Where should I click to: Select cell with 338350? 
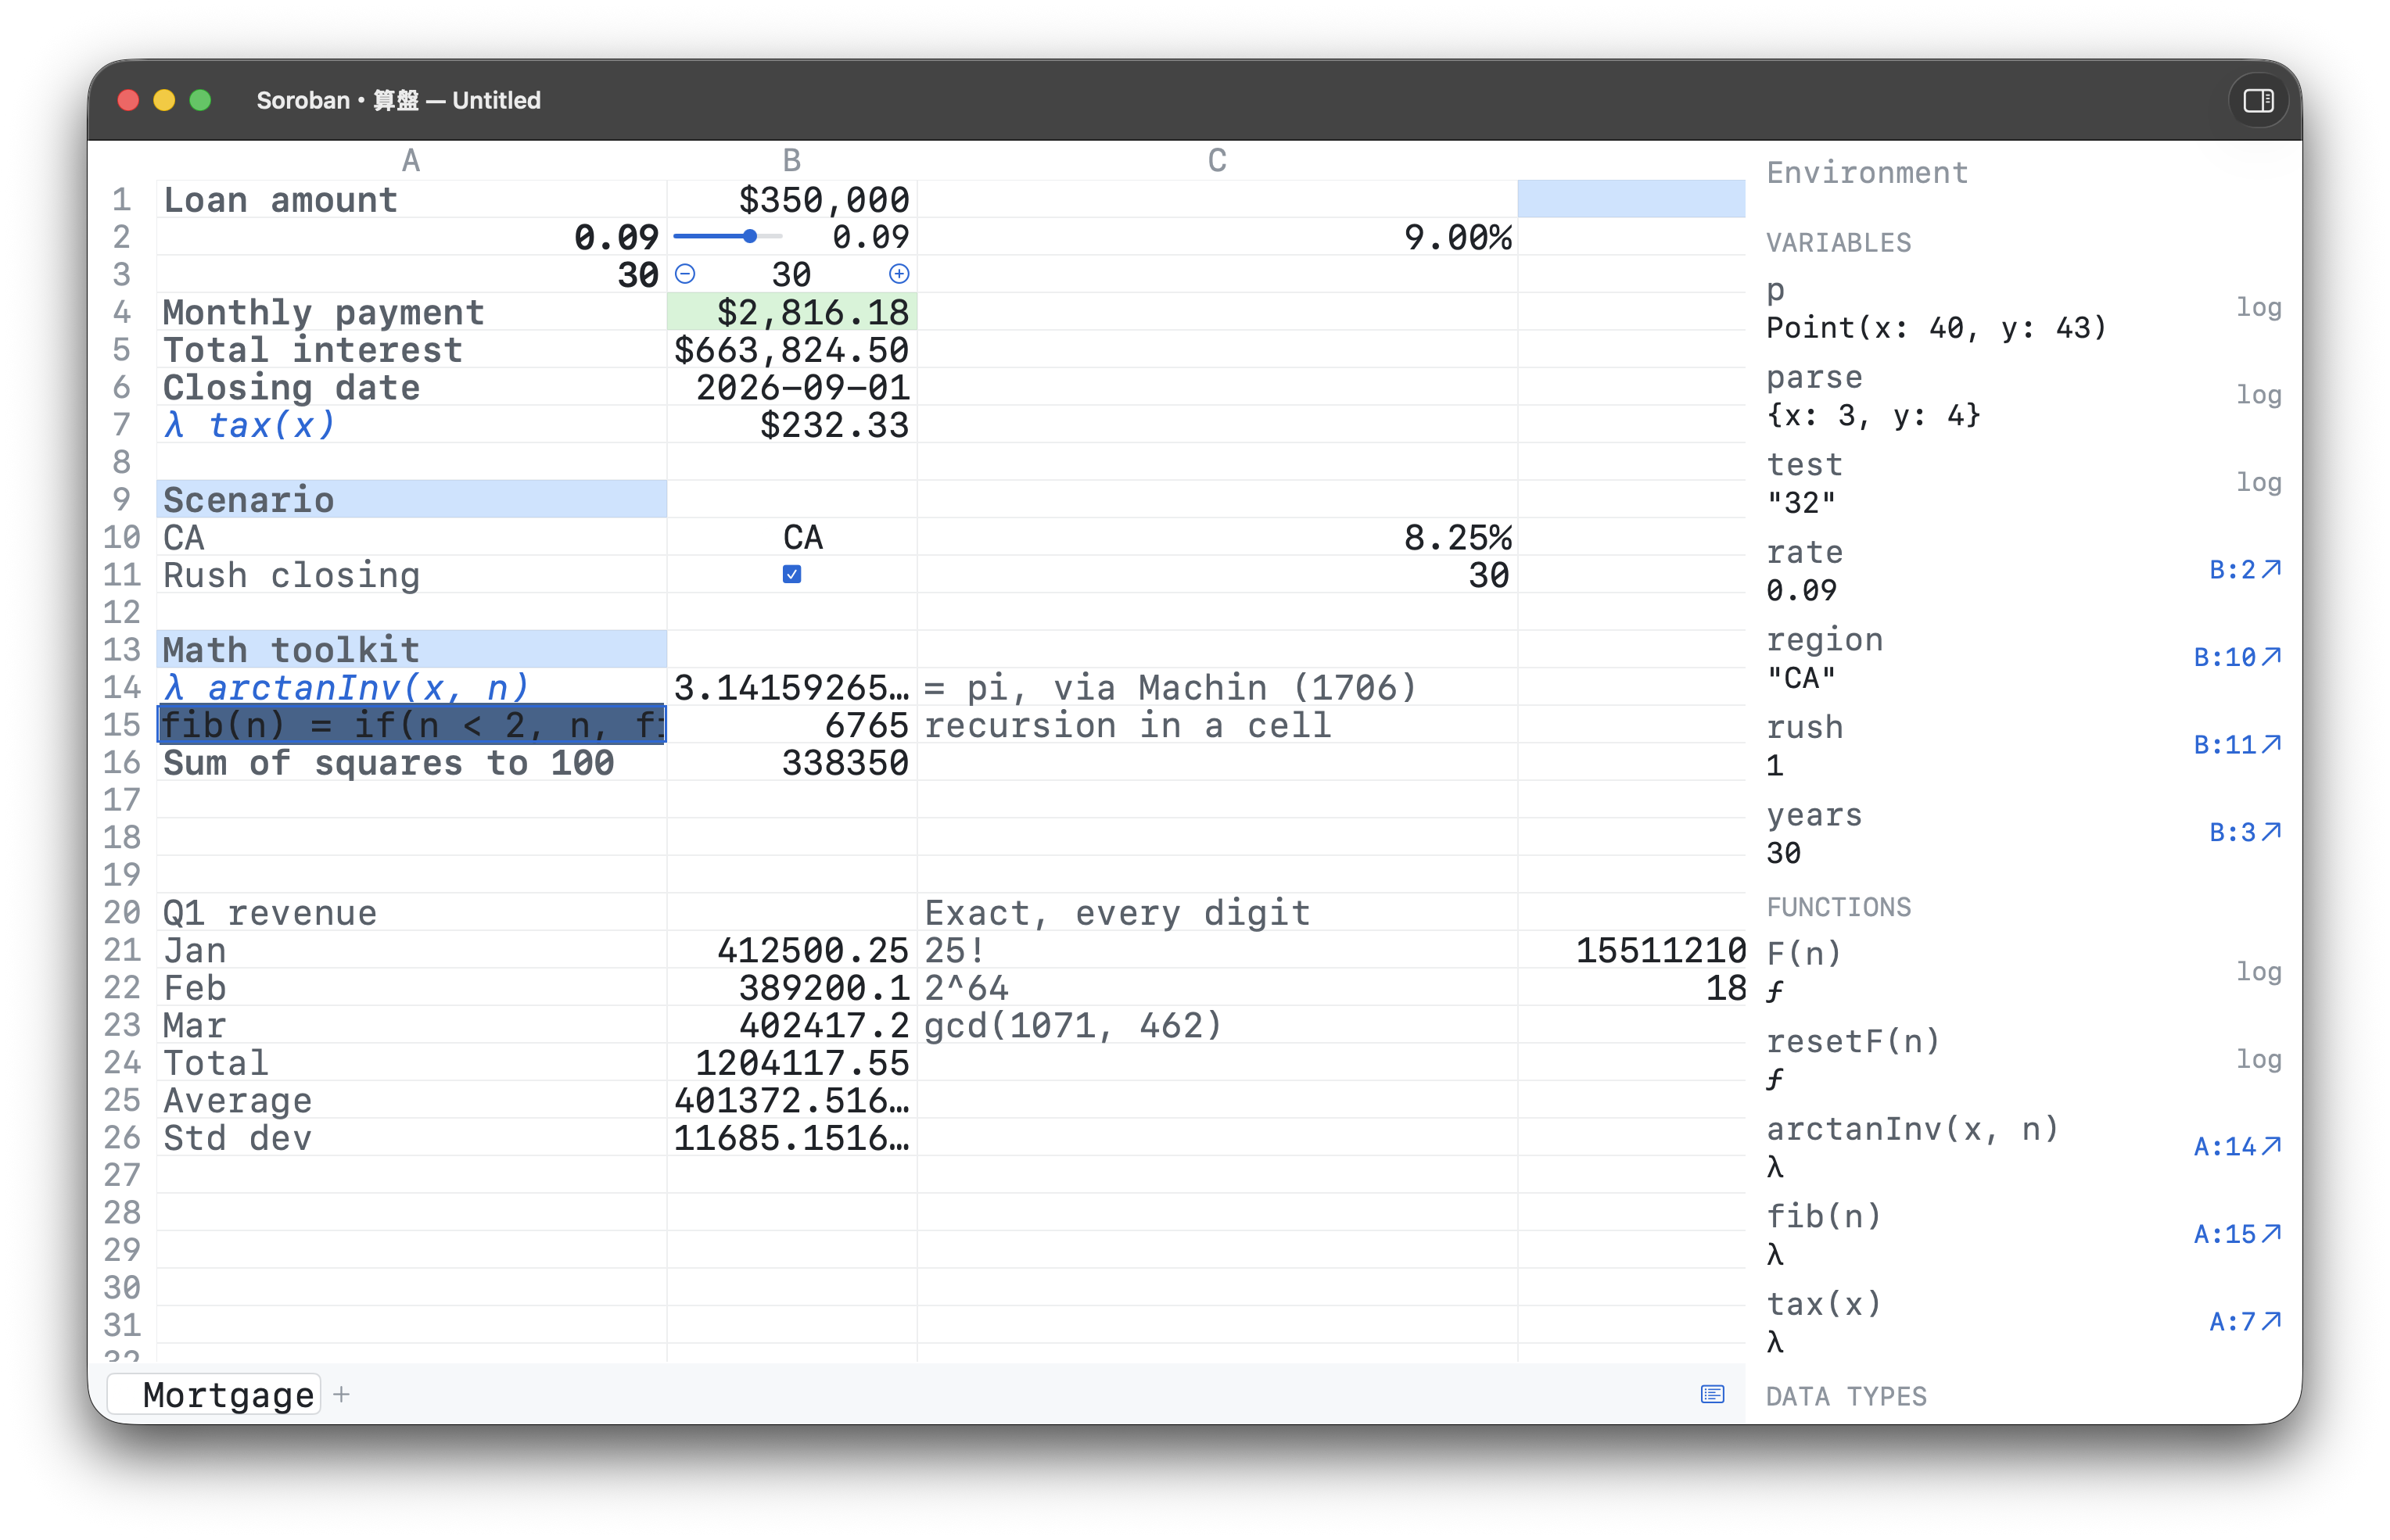point(791,763)
